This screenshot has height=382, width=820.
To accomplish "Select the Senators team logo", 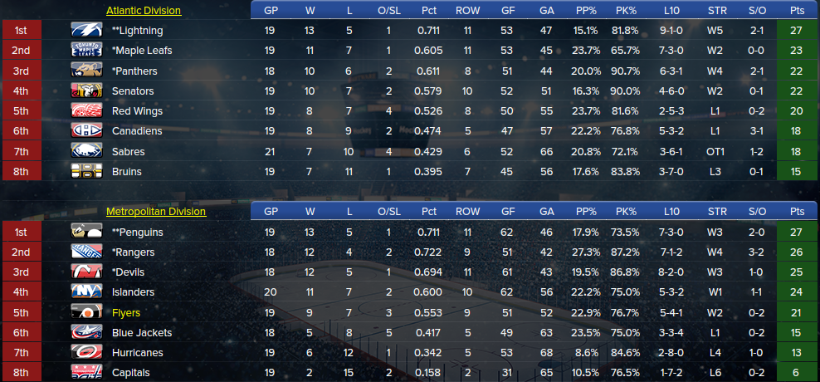I will coord(87,91).
